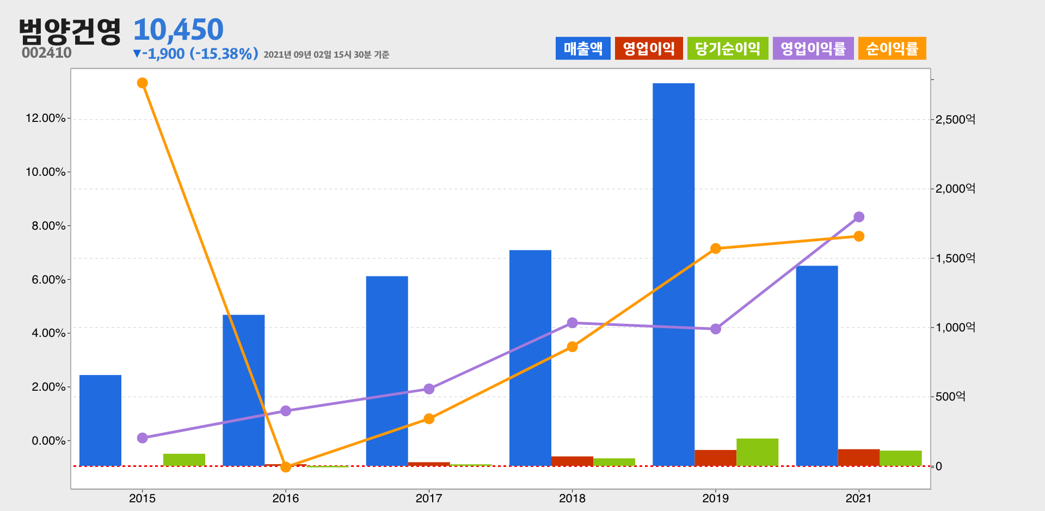Toggle the 매출액 legend series
1045x511 pixels.
point(583,48)
